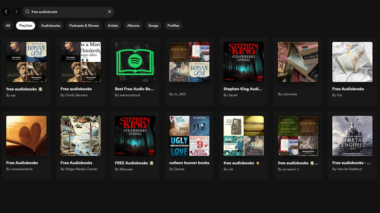This screenshot has height=213, width=380.
Task: Click the free audiobooks search field
Action: [x=68, y=12]
